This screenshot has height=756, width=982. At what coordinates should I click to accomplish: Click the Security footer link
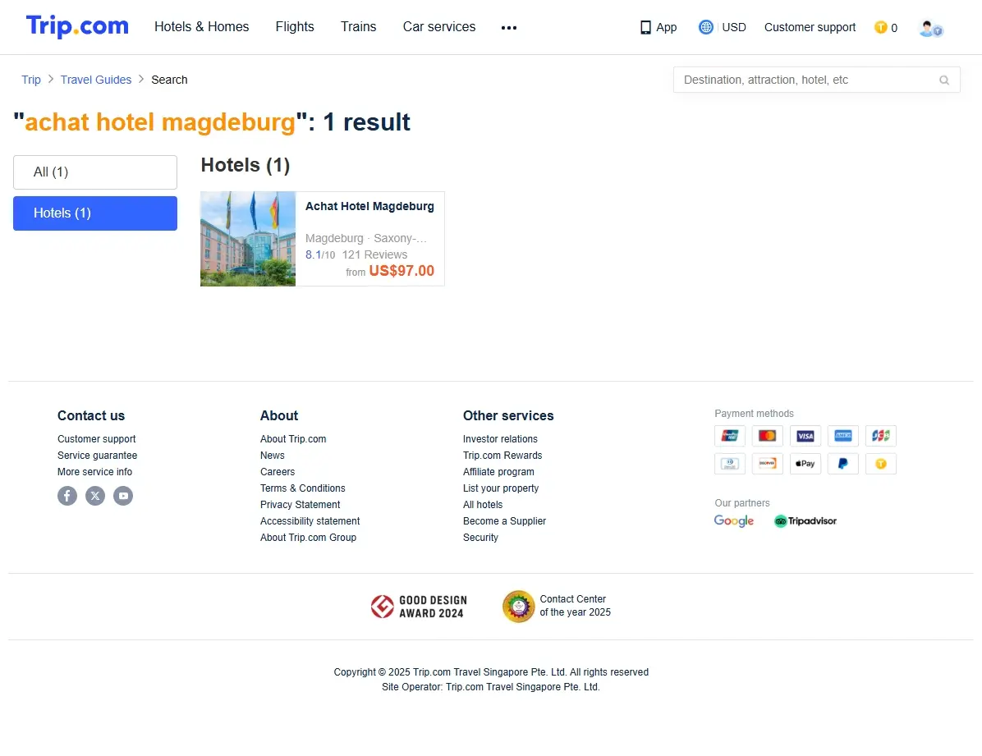(480, 538)
